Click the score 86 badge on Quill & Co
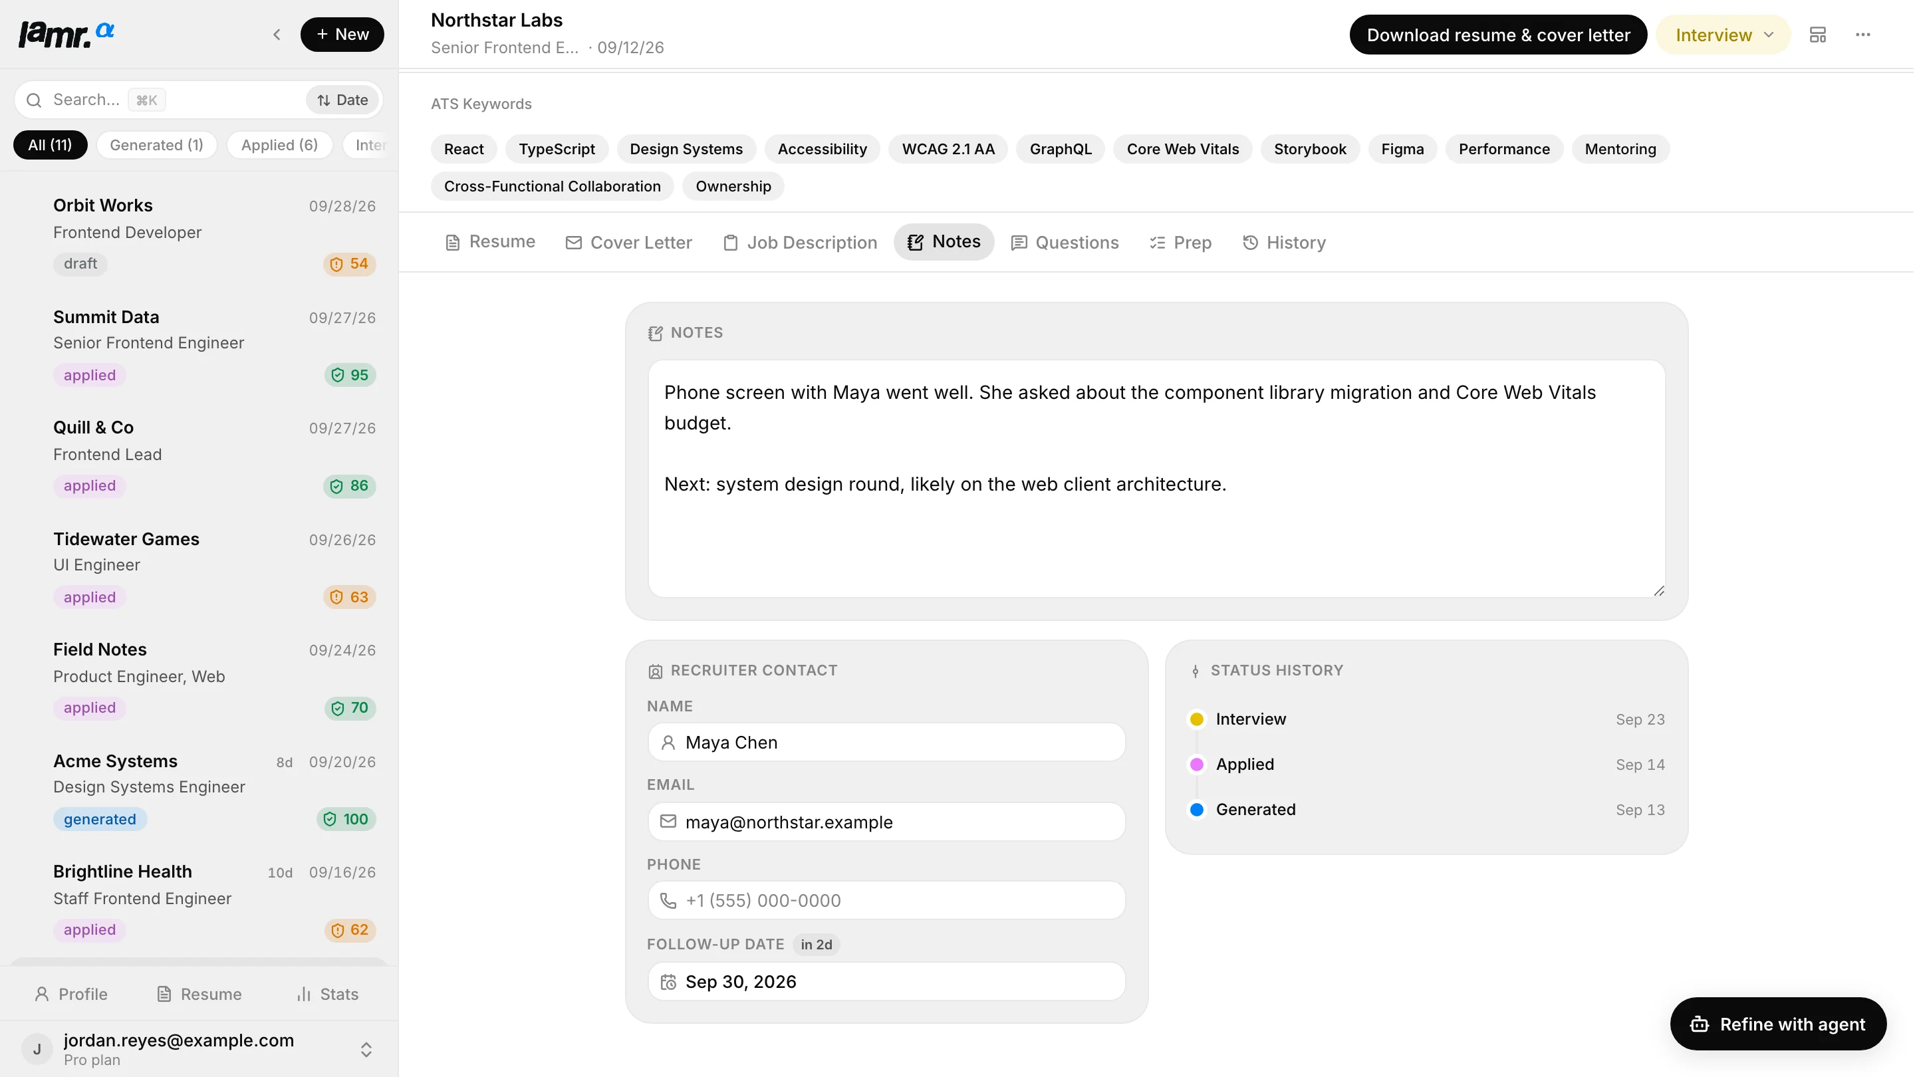This screenshot has width=1915, height=1077. 349,486
